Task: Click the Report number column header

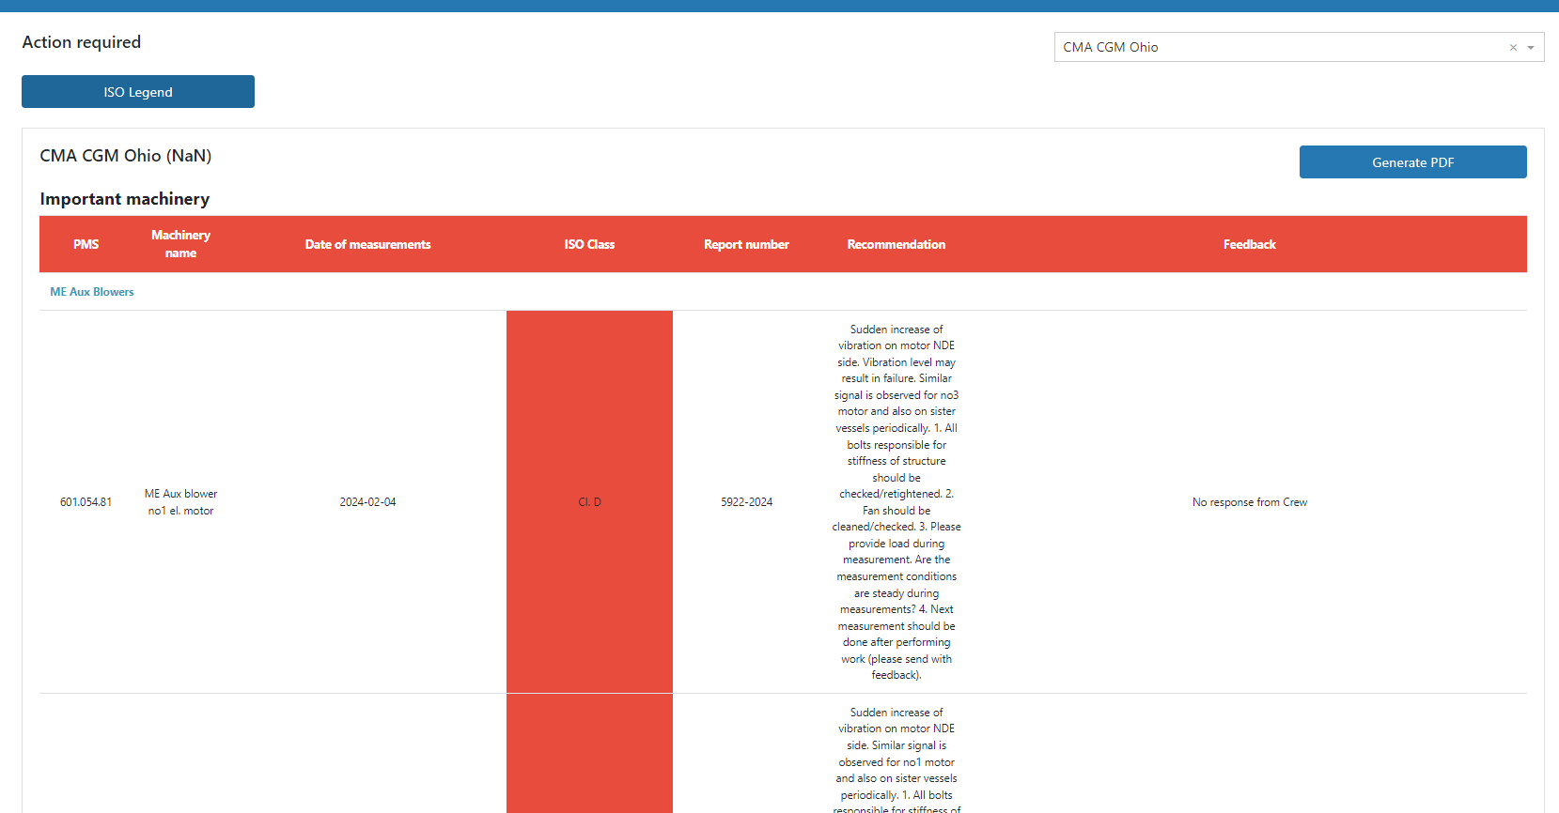Action: (746, 244)
